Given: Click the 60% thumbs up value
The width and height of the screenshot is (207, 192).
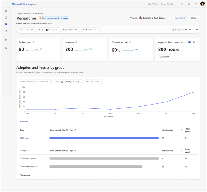Looking at the screenshot, I should pyautogui.click(x=116, y=50).
